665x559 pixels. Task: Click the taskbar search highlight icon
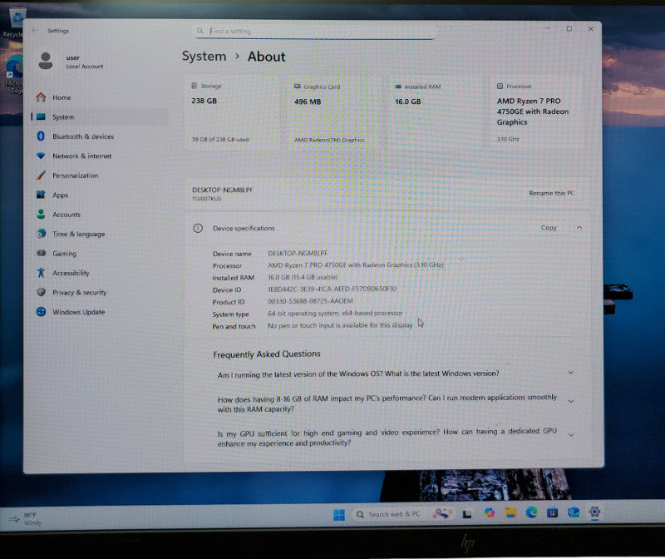(442, 514)
